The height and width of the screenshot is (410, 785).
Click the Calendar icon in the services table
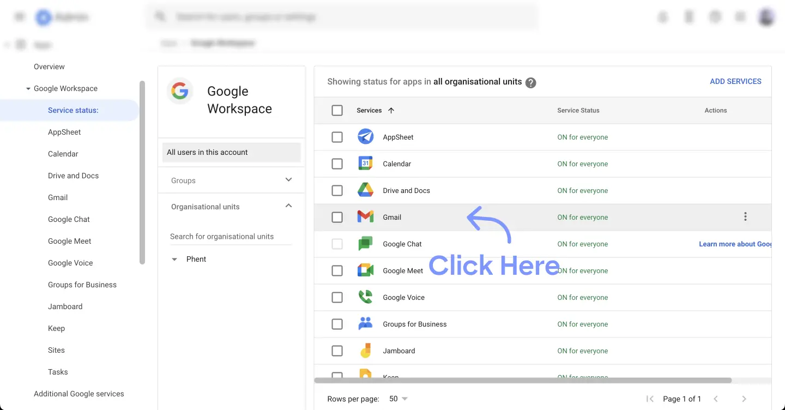pos(365,164)
